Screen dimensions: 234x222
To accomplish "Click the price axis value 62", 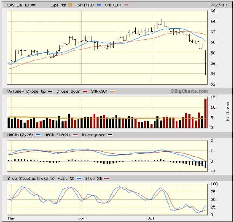I will click(x=213, y=32).
